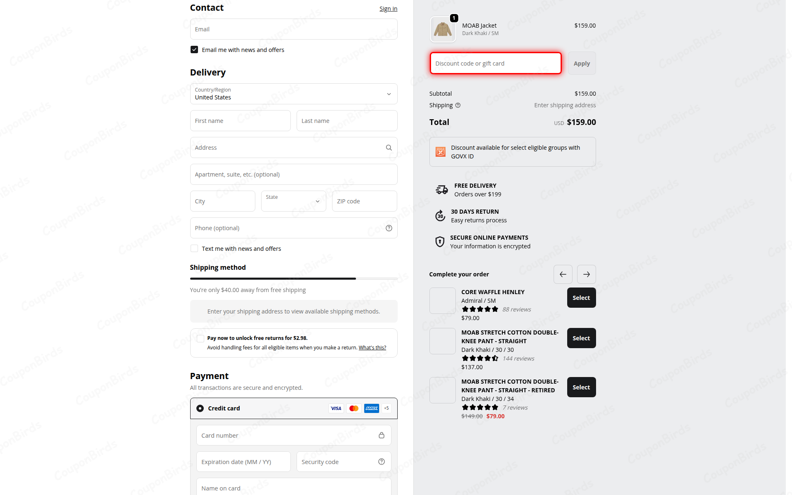Go to next recommended products arrow
The width and height of the screenshot is (792, 495).
point(586,274)
